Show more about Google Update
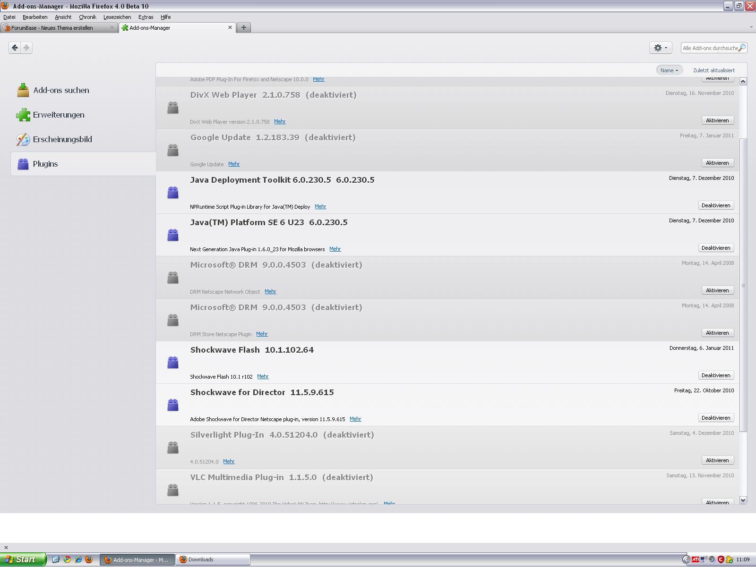 [x=234, y=164]
